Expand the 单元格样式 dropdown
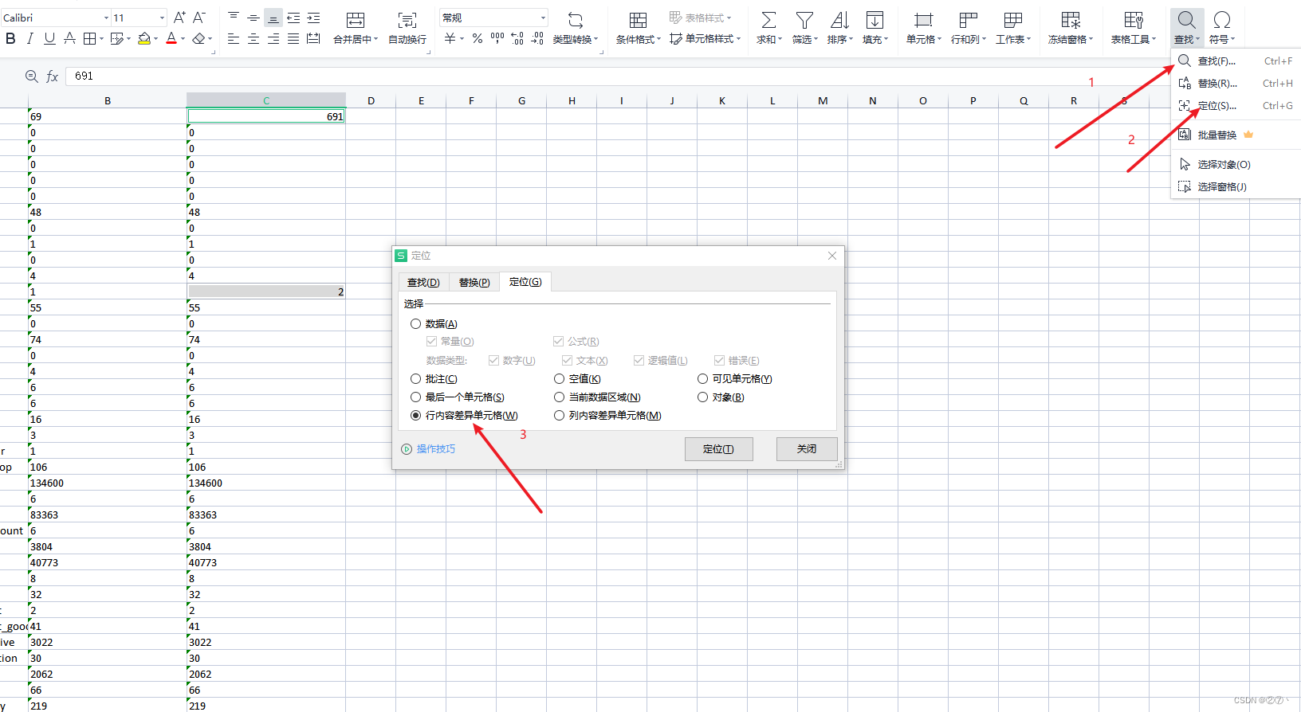 tap(738, 39)
